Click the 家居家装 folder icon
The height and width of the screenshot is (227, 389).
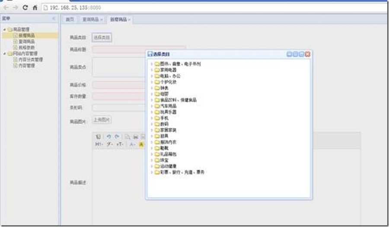click(x=157, y=130)
